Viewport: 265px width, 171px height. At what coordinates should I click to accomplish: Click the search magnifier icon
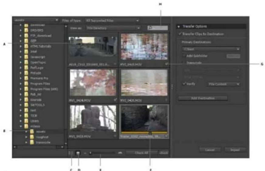(x=150, y=28)
